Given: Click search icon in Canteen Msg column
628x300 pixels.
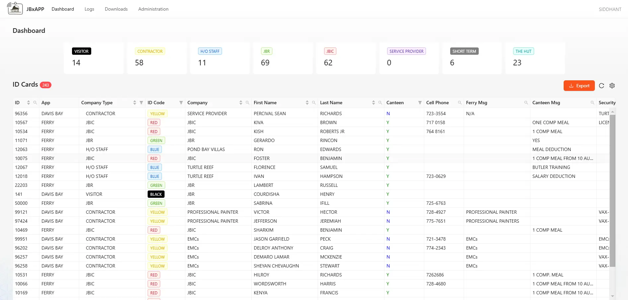Looking at the screenshot, I should (593, 103).
